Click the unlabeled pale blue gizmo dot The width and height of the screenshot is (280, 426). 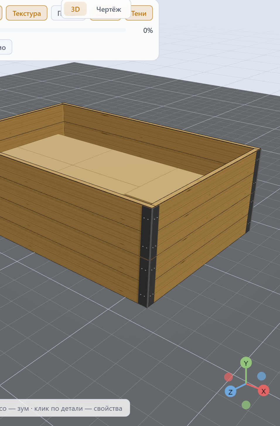tap(262, 376)
